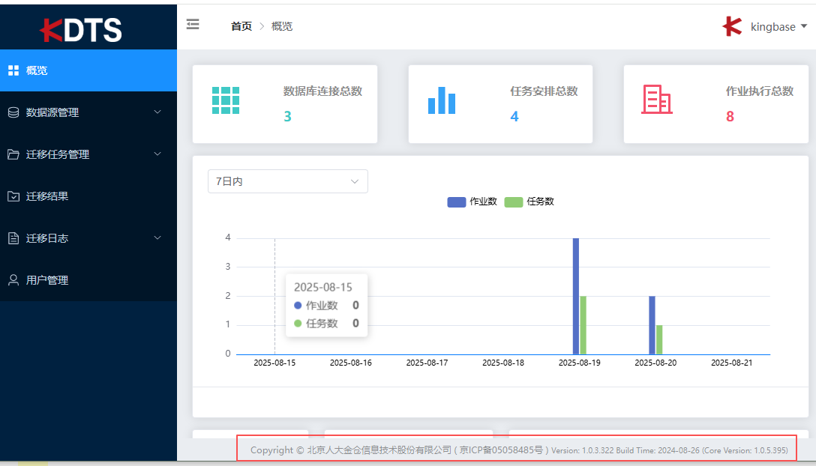This screenshot has width=816, height=466.
Task: Click the 京ICP备05058485号 footer link
Action: 503,450
